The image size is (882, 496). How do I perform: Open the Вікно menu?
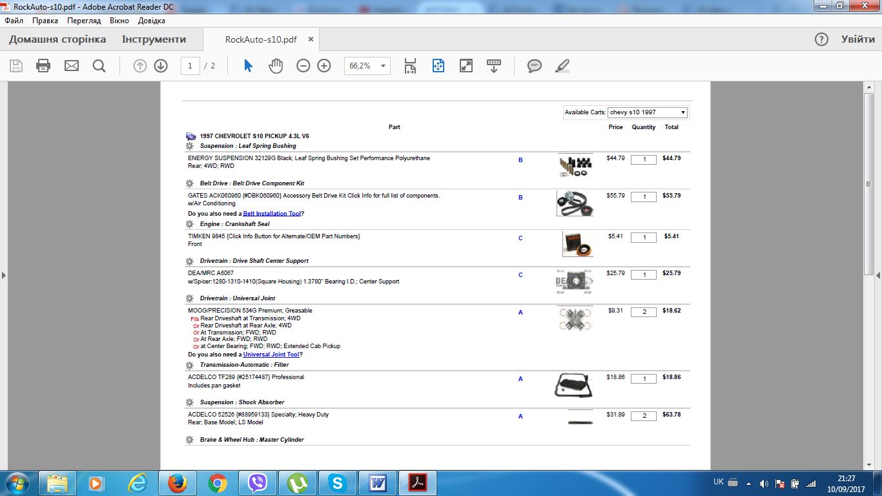[x=119, y=21]
